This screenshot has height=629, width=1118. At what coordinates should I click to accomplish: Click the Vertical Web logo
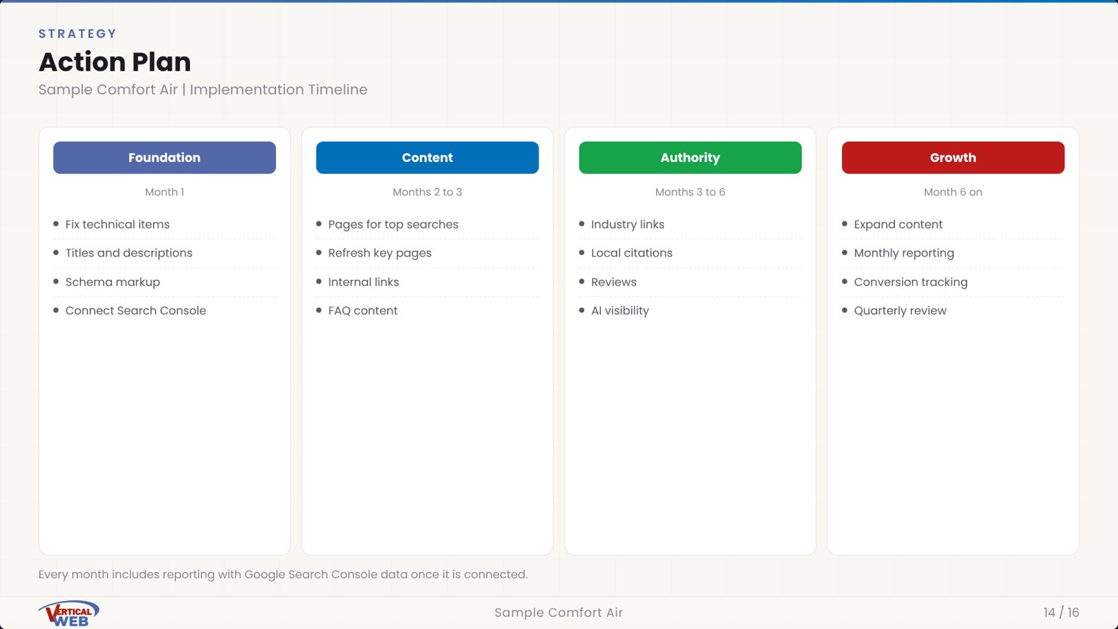point(68,614)
